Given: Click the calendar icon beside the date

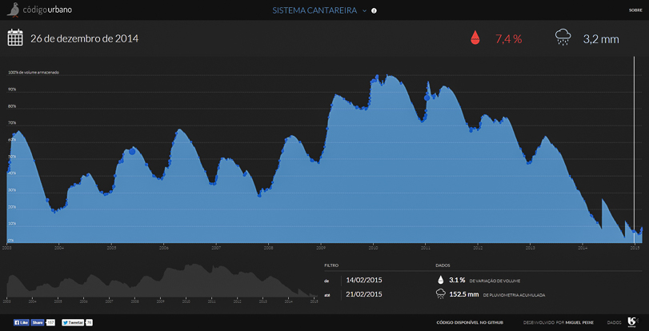Looking at the screenshot, I should [x=15, y=38].
